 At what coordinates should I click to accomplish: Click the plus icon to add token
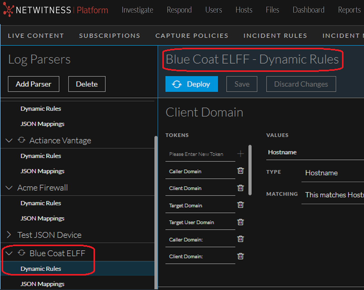[240, 154]
